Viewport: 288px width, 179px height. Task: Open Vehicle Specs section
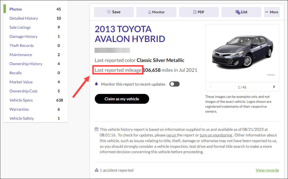pos(21,100)
